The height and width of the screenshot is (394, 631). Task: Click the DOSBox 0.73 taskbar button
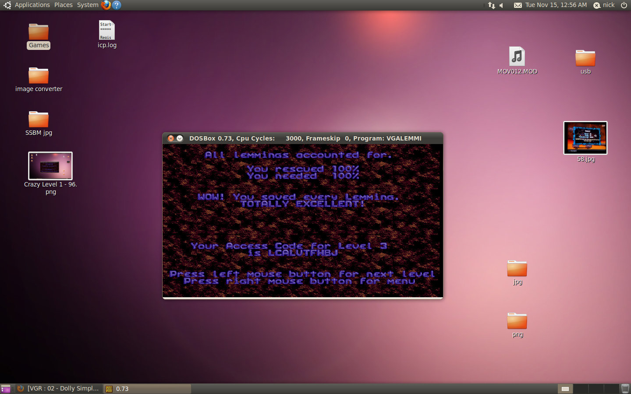147,388
